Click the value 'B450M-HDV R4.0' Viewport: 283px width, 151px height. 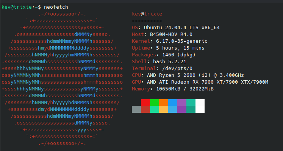(x=171, y=34)
